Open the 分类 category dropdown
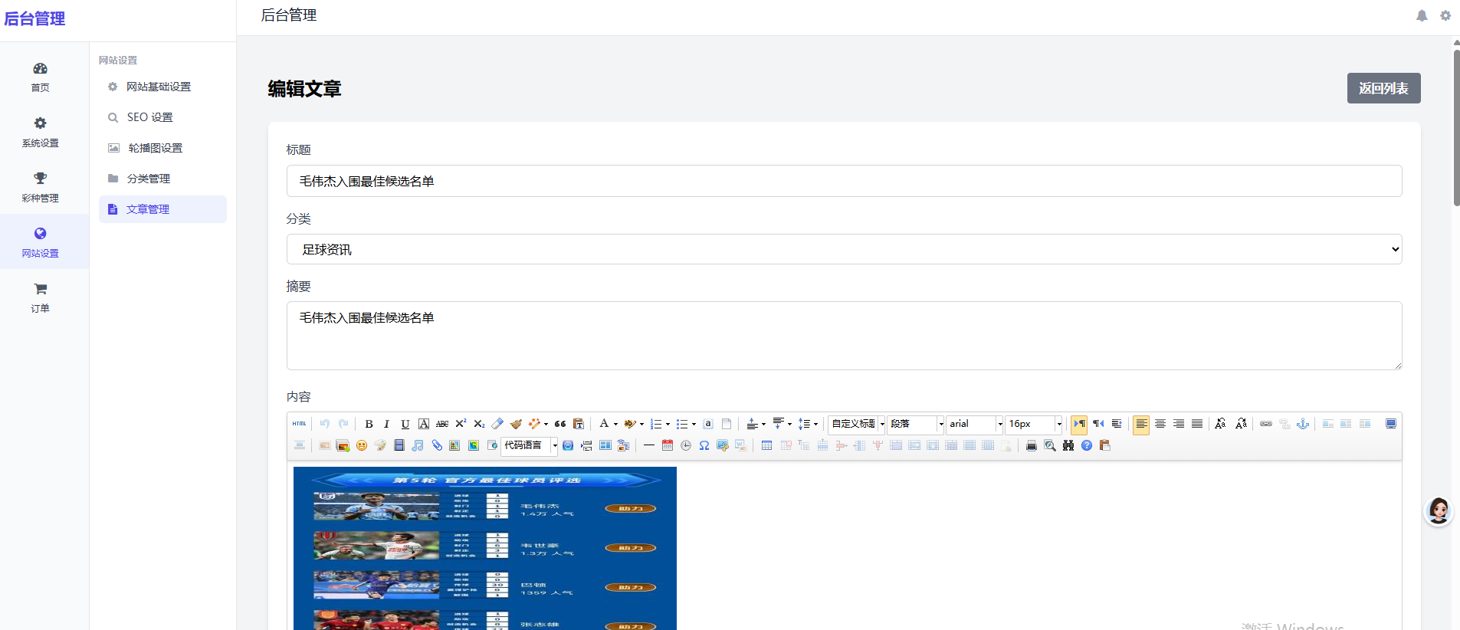This screenshot has width=1460, height=630. tap(844, 249)
